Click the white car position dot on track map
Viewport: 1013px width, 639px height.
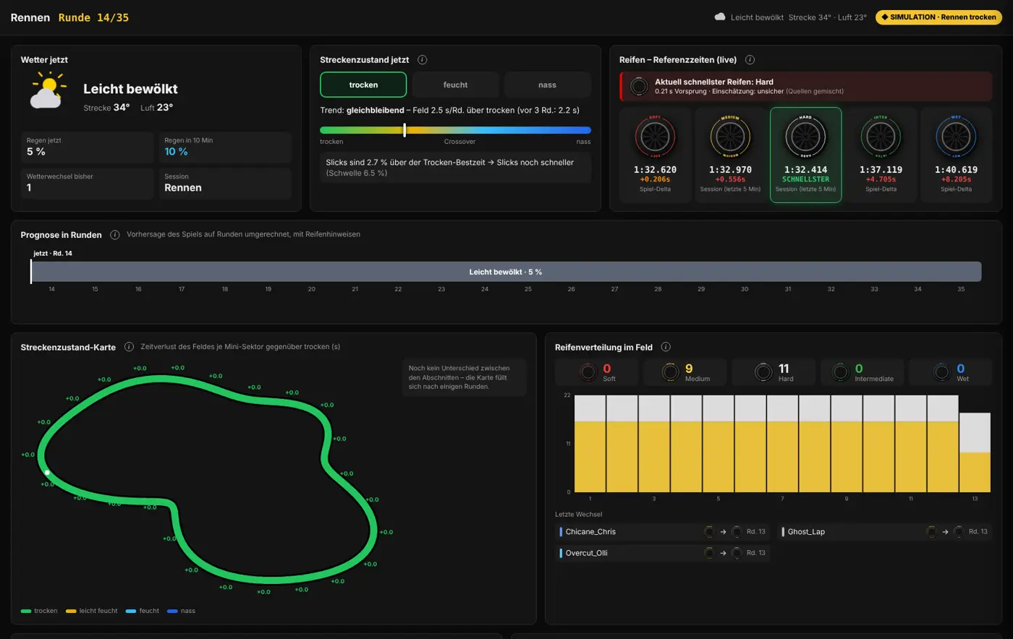pos(47,472)
